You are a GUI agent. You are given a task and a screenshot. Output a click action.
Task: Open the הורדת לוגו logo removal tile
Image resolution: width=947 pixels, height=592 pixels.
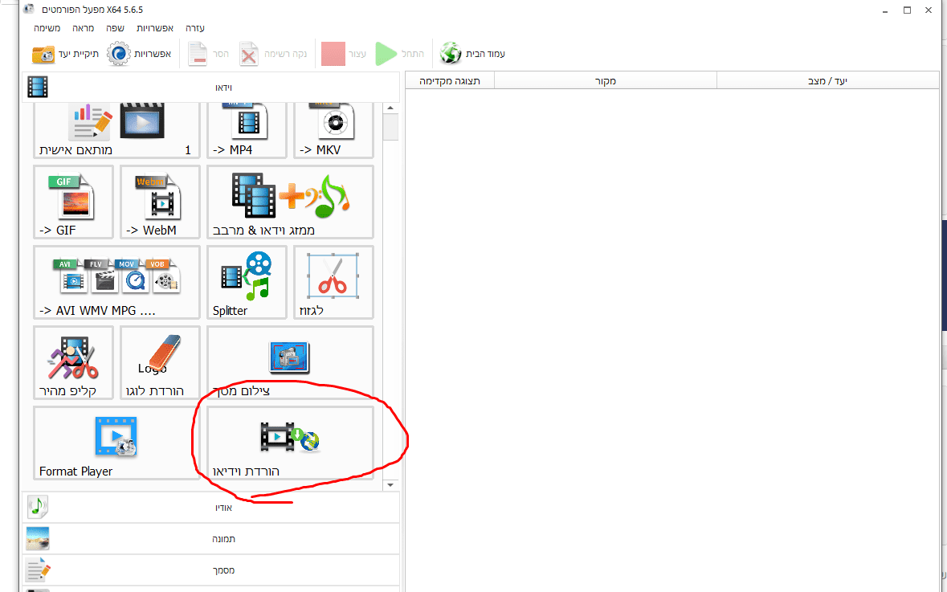pos(160,362)
